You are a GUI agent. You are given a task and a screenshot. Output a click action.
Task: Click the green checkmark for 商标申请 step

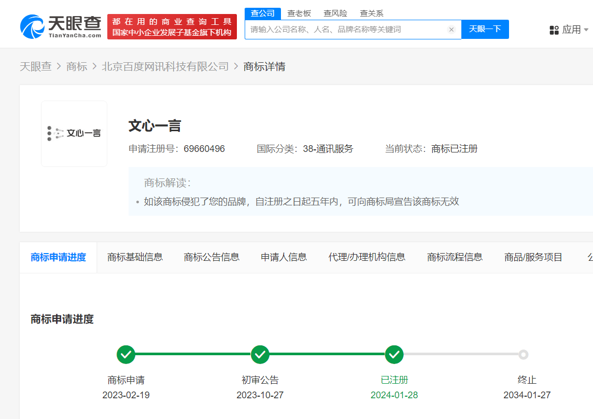pyautogui.click(x=126, y=355)
